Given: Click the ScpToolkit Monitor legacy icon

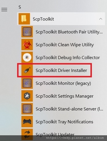Looking at the screenshot, I should click(27, 83).
